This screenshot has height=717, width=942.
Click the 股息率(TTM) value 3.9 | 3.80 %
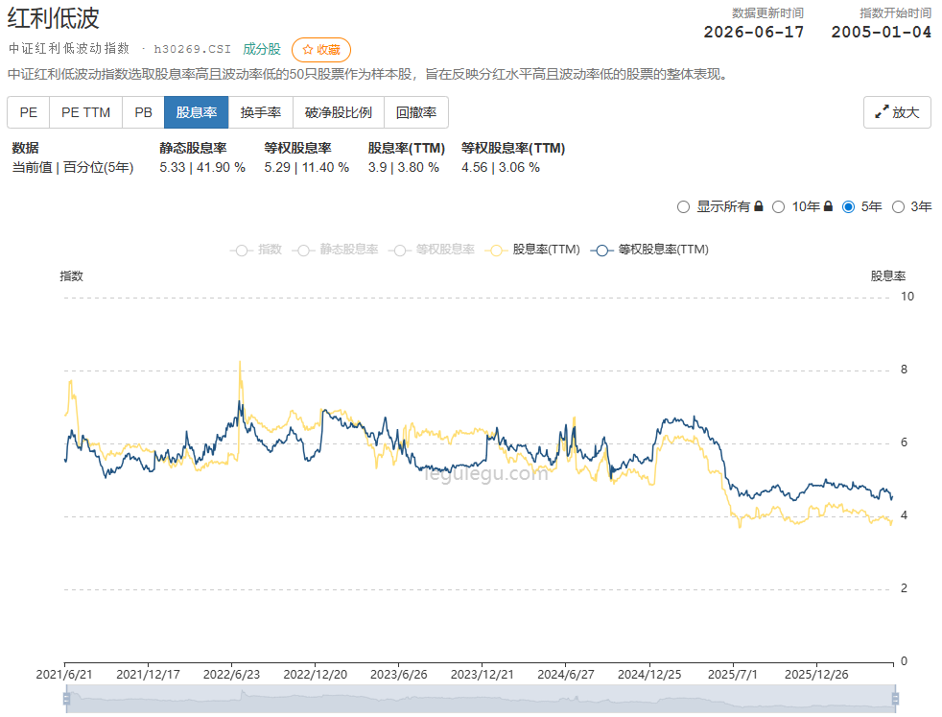(x=404, y=168)
